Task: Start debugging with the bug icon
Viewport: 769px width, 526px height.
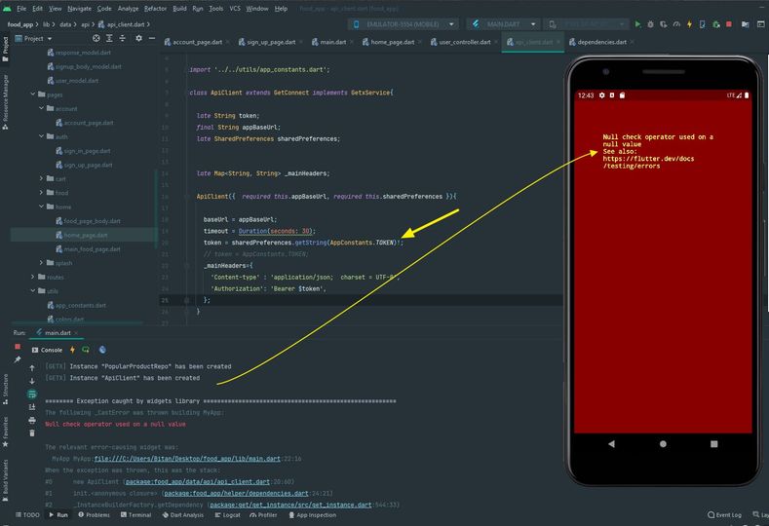Action: (x=650, y=24)
